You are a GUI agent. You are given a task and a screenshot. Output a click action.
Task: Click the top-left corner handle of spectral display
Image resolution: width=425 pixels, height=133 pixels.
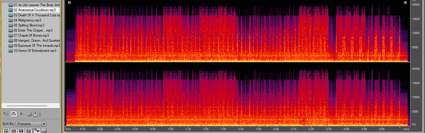coord(69,3)
